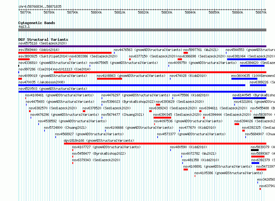Image resolution: width=275 pixels, height=201 pixels.
Task: Click nsv4538592 variant label
Action: (x=72, y=121)
